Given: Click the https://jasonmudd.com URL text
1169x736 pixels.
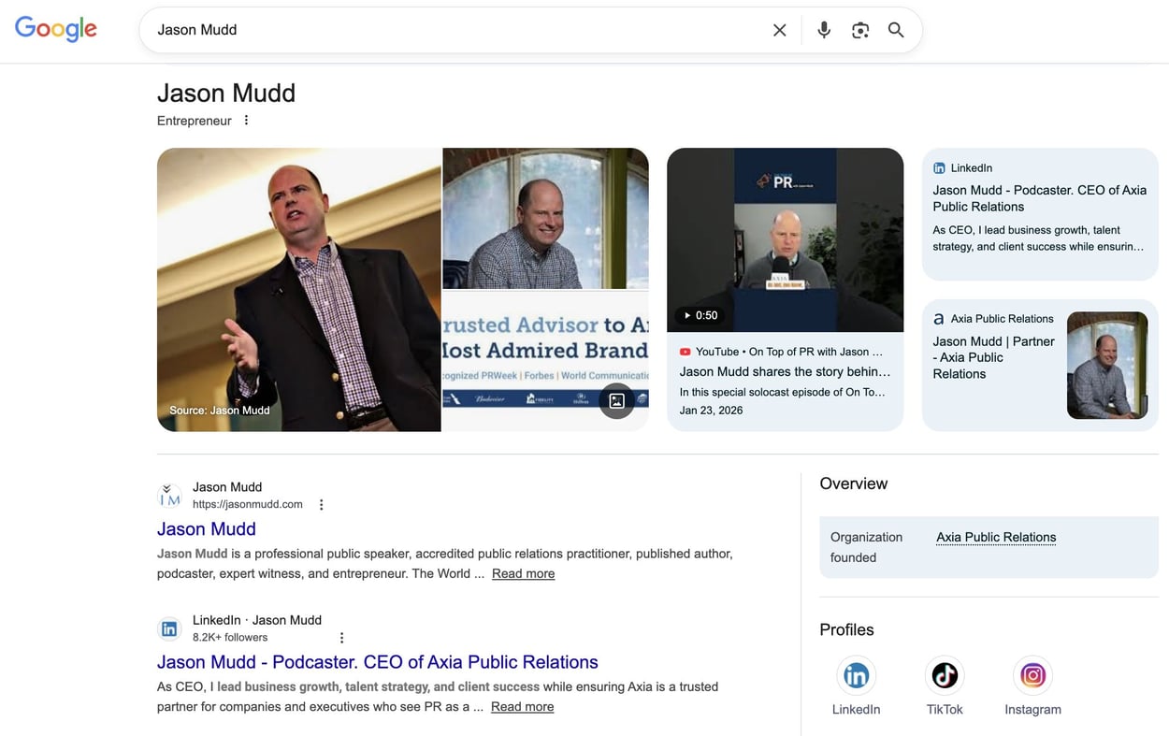Looking at the screenshot, I should tap(248, 504).
